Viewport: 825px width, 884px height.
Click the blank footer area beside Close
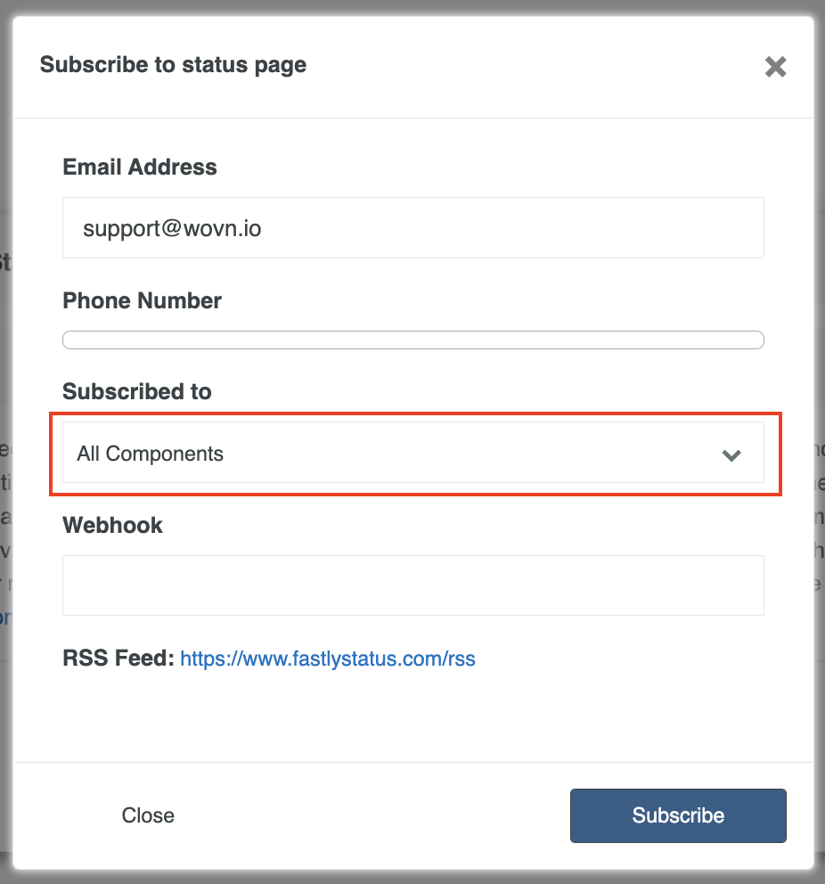[372, 815]
